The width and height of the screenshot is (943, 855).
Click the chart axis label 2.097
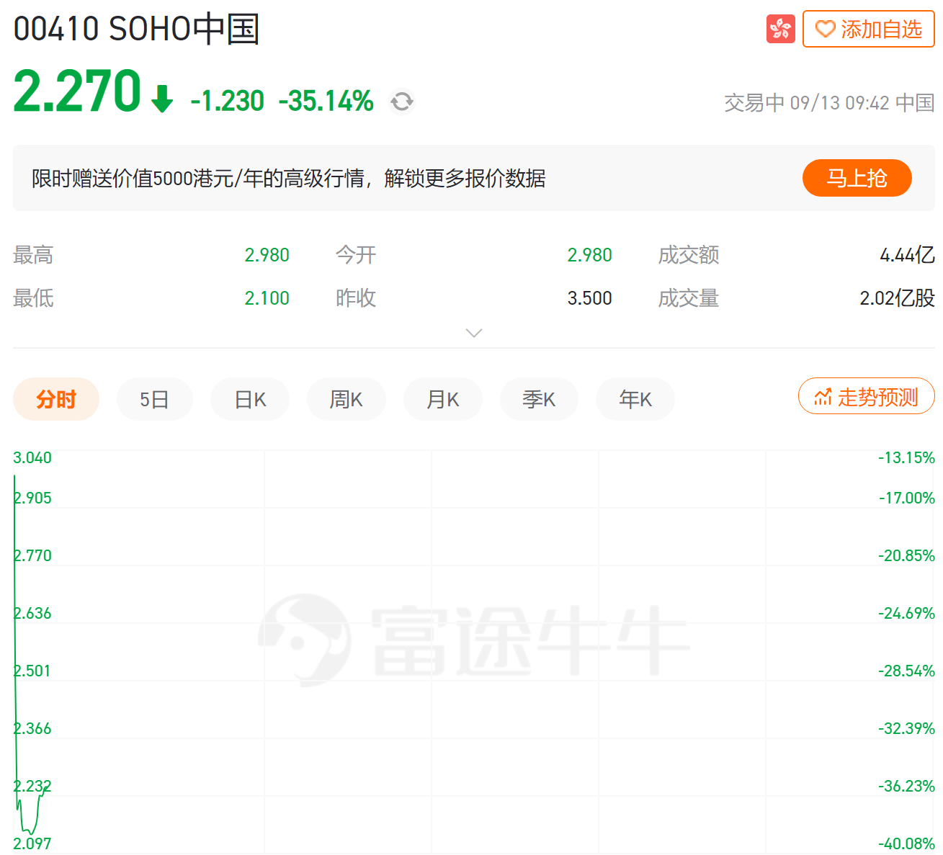point(32,844)
